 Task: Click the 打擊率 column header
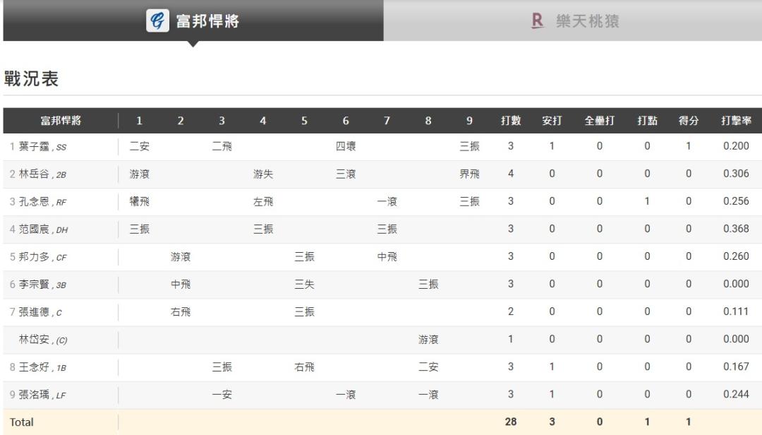(x=736, y=121)
